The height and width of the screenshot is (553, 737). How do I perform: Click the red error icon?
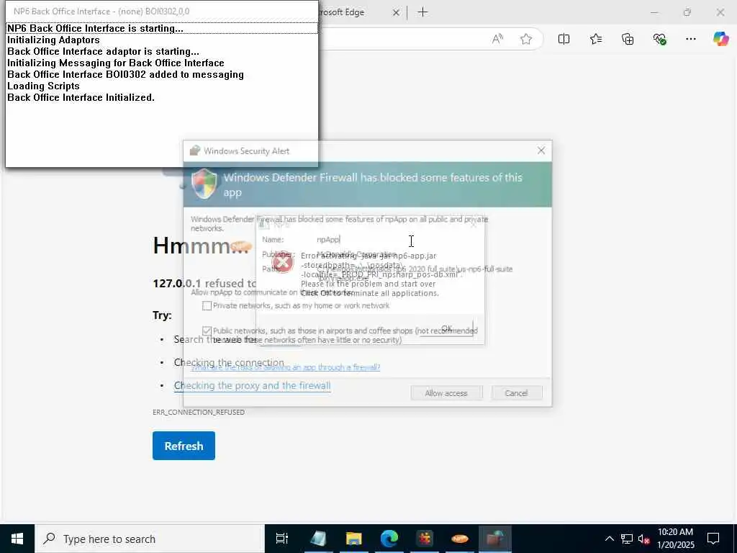[283, 262]
